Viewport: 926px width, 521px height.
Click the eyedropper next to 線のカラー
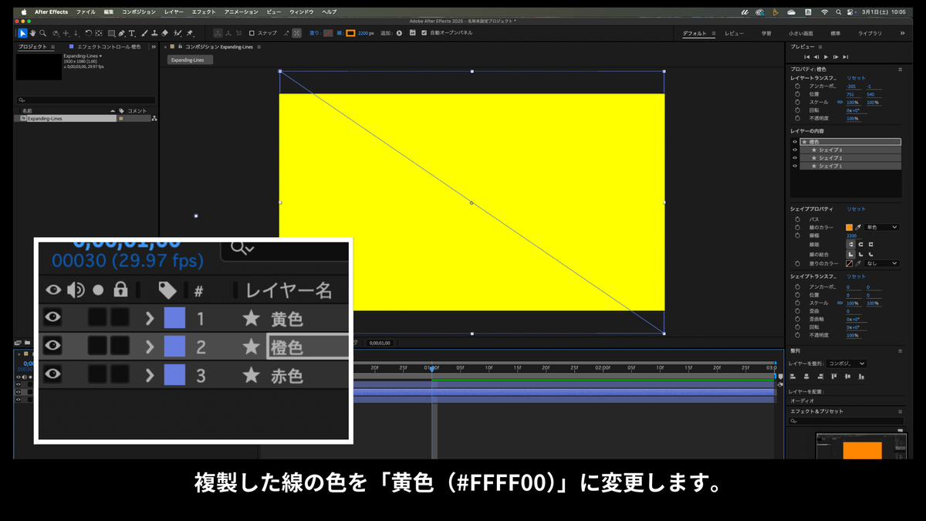858,227
